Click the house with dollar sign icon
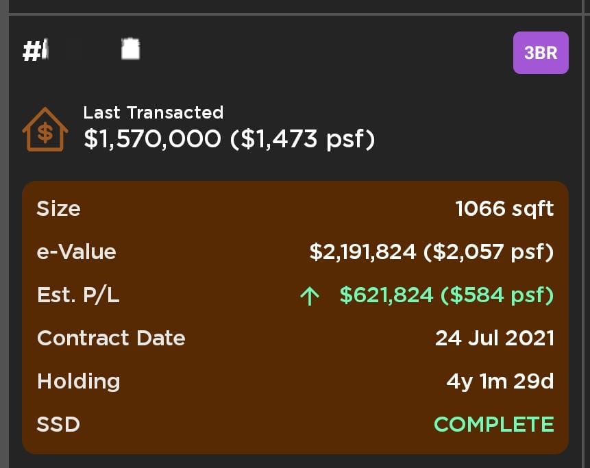The image size is (590, 468). [x=45, y=130]
